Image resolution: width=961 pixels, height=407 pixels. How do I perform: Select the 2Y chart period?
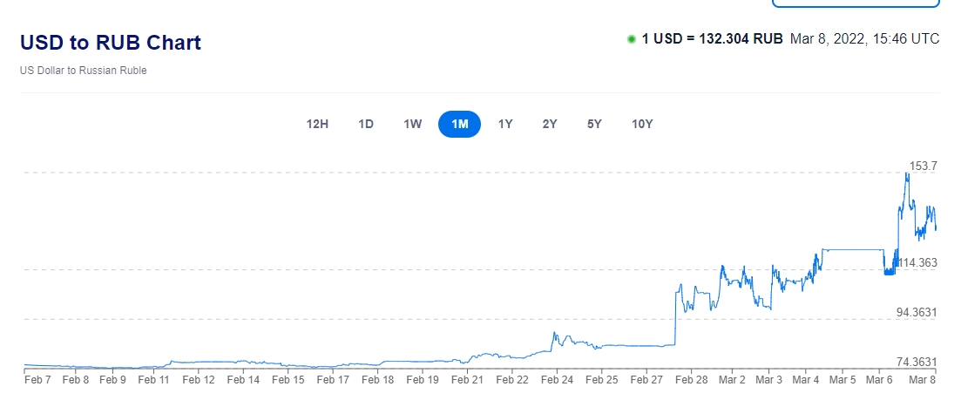pos(550,124)
